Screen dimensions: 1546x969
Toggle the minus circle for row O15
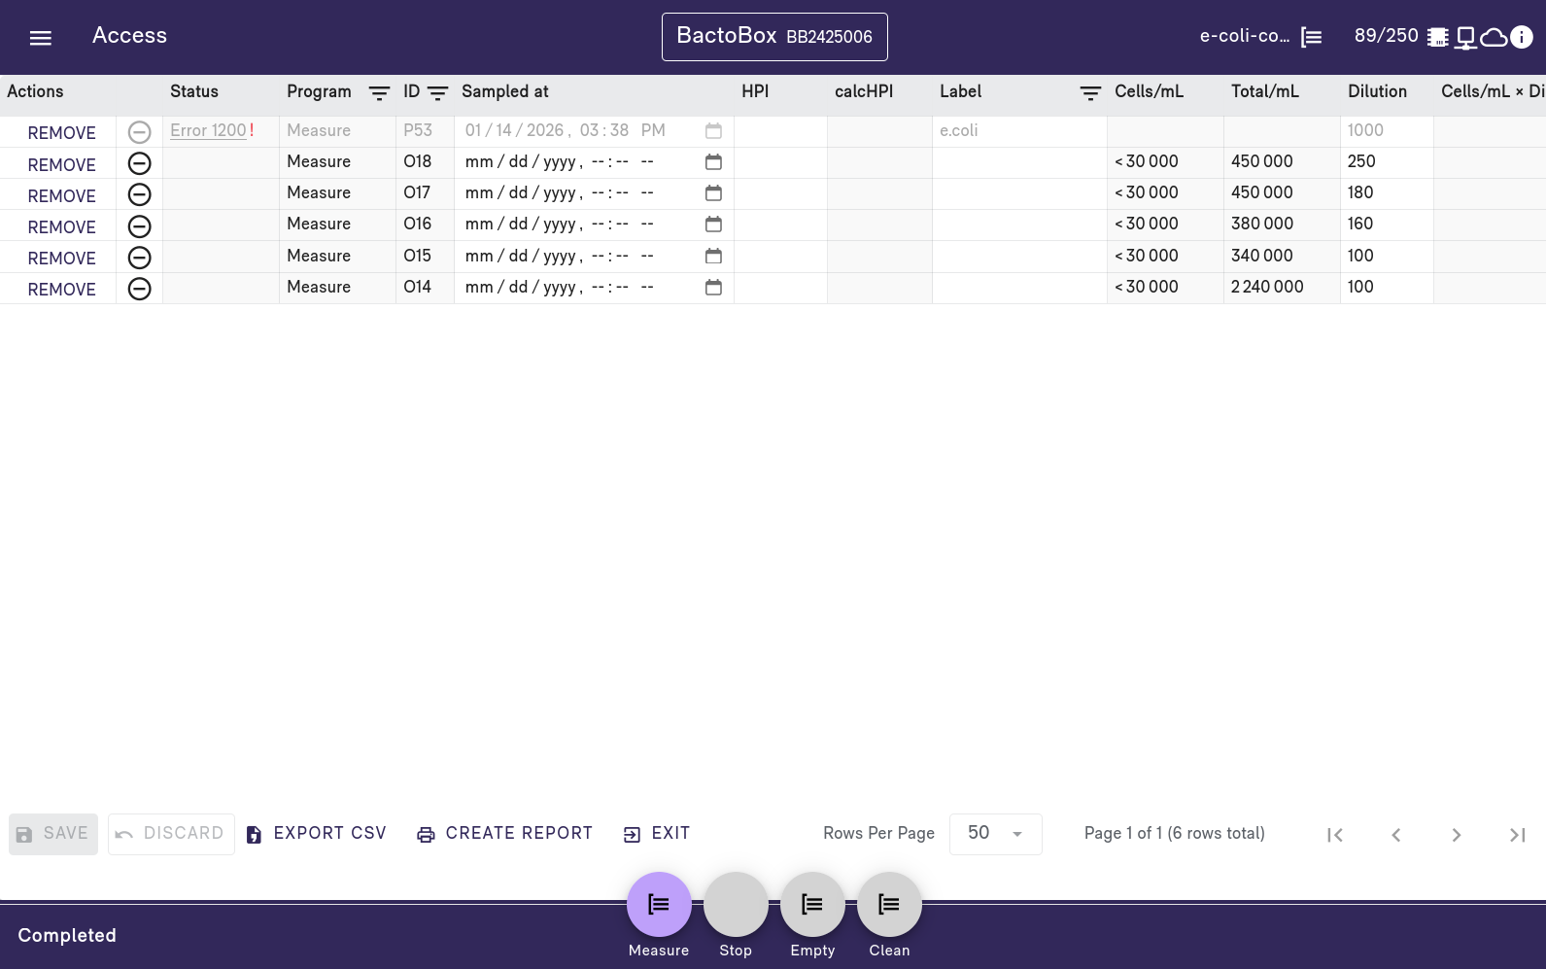coord(140,258)
